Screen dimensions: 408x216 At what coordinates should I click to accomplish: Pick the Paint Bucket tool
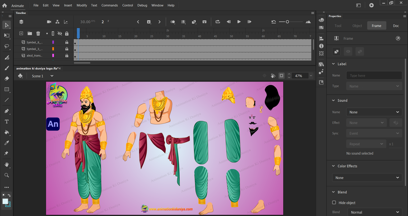pos(7,132)
